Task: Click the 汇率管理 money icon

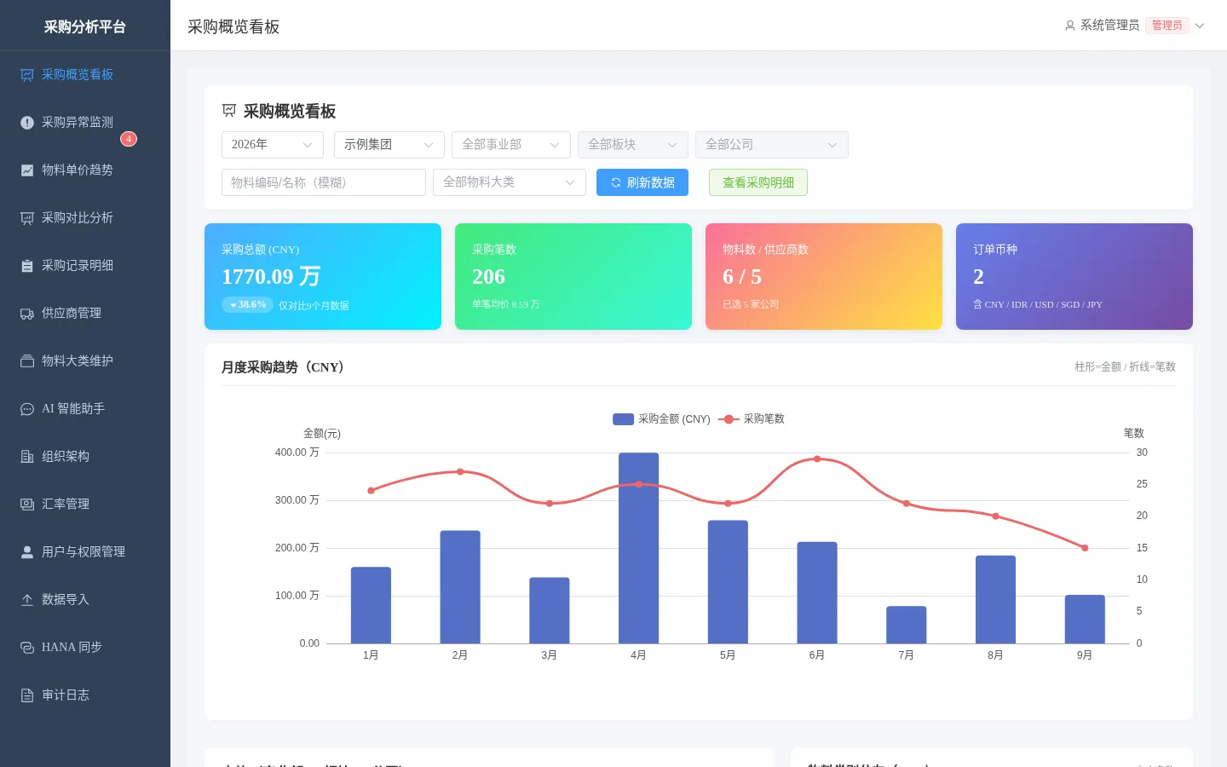Action: click(x=27, y=505)
